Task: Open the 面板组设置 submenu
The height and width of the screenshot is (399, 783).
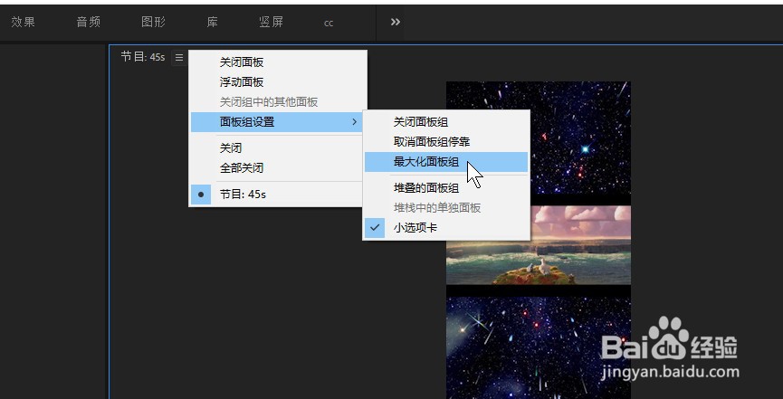Action: 278,122
